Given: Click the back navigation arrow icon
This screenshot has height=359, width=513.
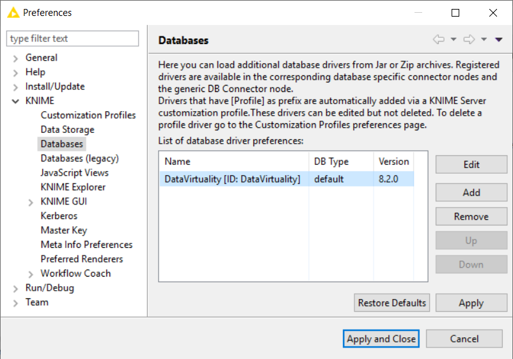Looking at the screenshot, I should (x=439, y=40).
